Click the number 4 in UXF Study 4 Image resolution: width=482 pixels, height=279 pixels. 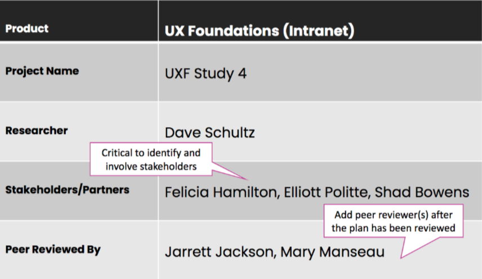click(x=242, y=74)
